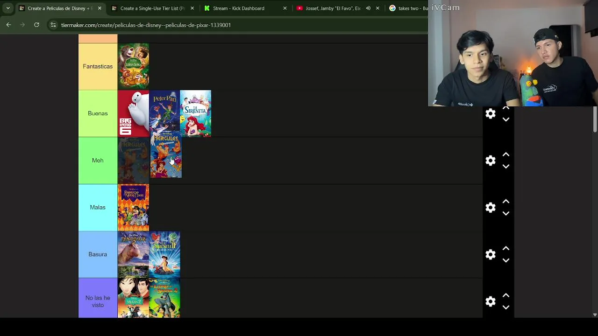Close the Single-Use Tier List tab
598x336 pixels.
(192, 8)
